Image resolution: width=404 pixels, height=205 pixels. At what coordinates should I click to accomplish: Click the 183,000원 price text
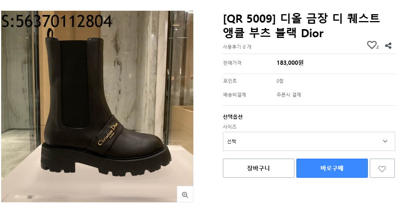coord(290,63)
